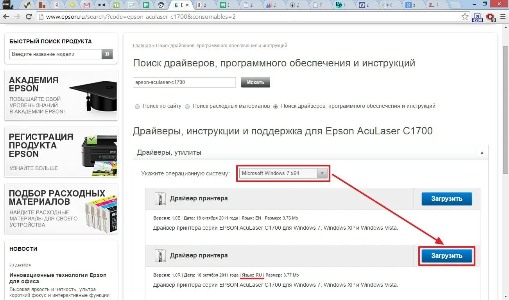The image size is (509, 300).
Task: Click the ZIP icon of the RU printer driver
Action: tap(160, 255)
